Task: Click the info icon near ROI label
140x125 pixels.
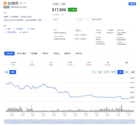Action: (x=104, y=42)
